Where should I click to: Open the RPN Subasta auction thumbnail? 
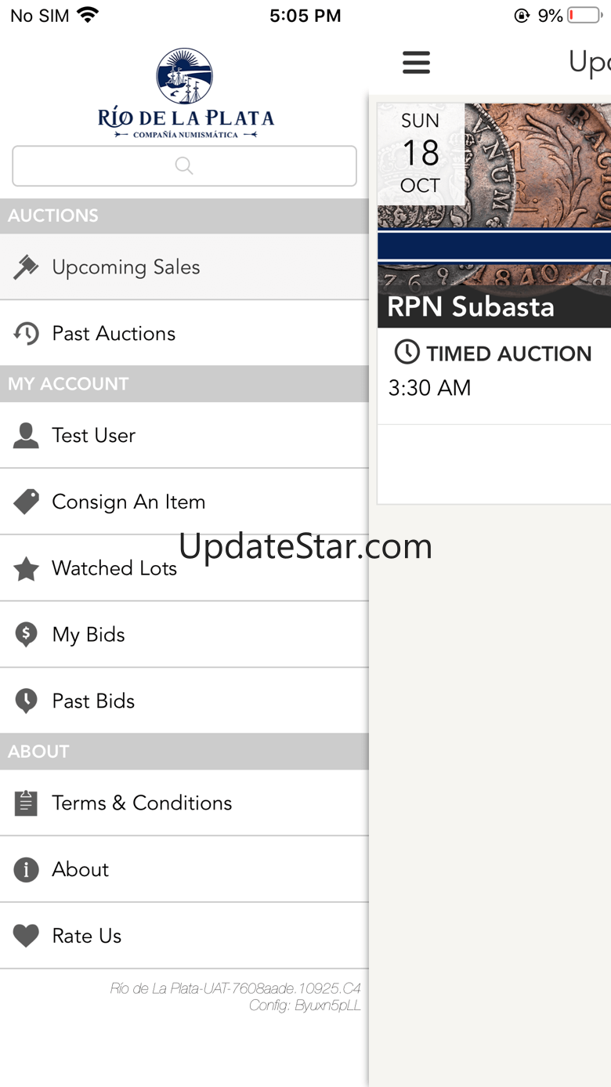pyautogui.click(x=493, y=216)
